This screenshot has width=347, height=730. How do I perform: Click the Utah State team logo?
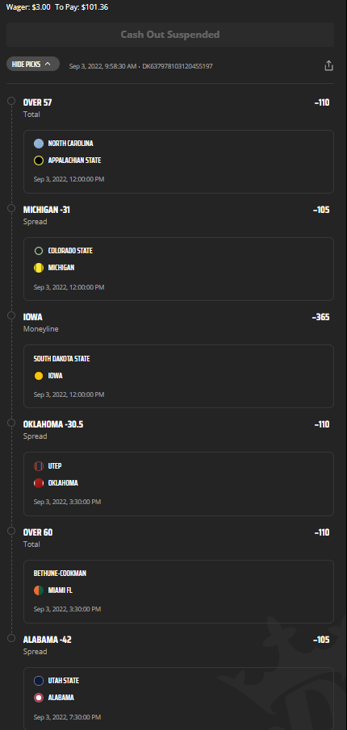point(39,681)
